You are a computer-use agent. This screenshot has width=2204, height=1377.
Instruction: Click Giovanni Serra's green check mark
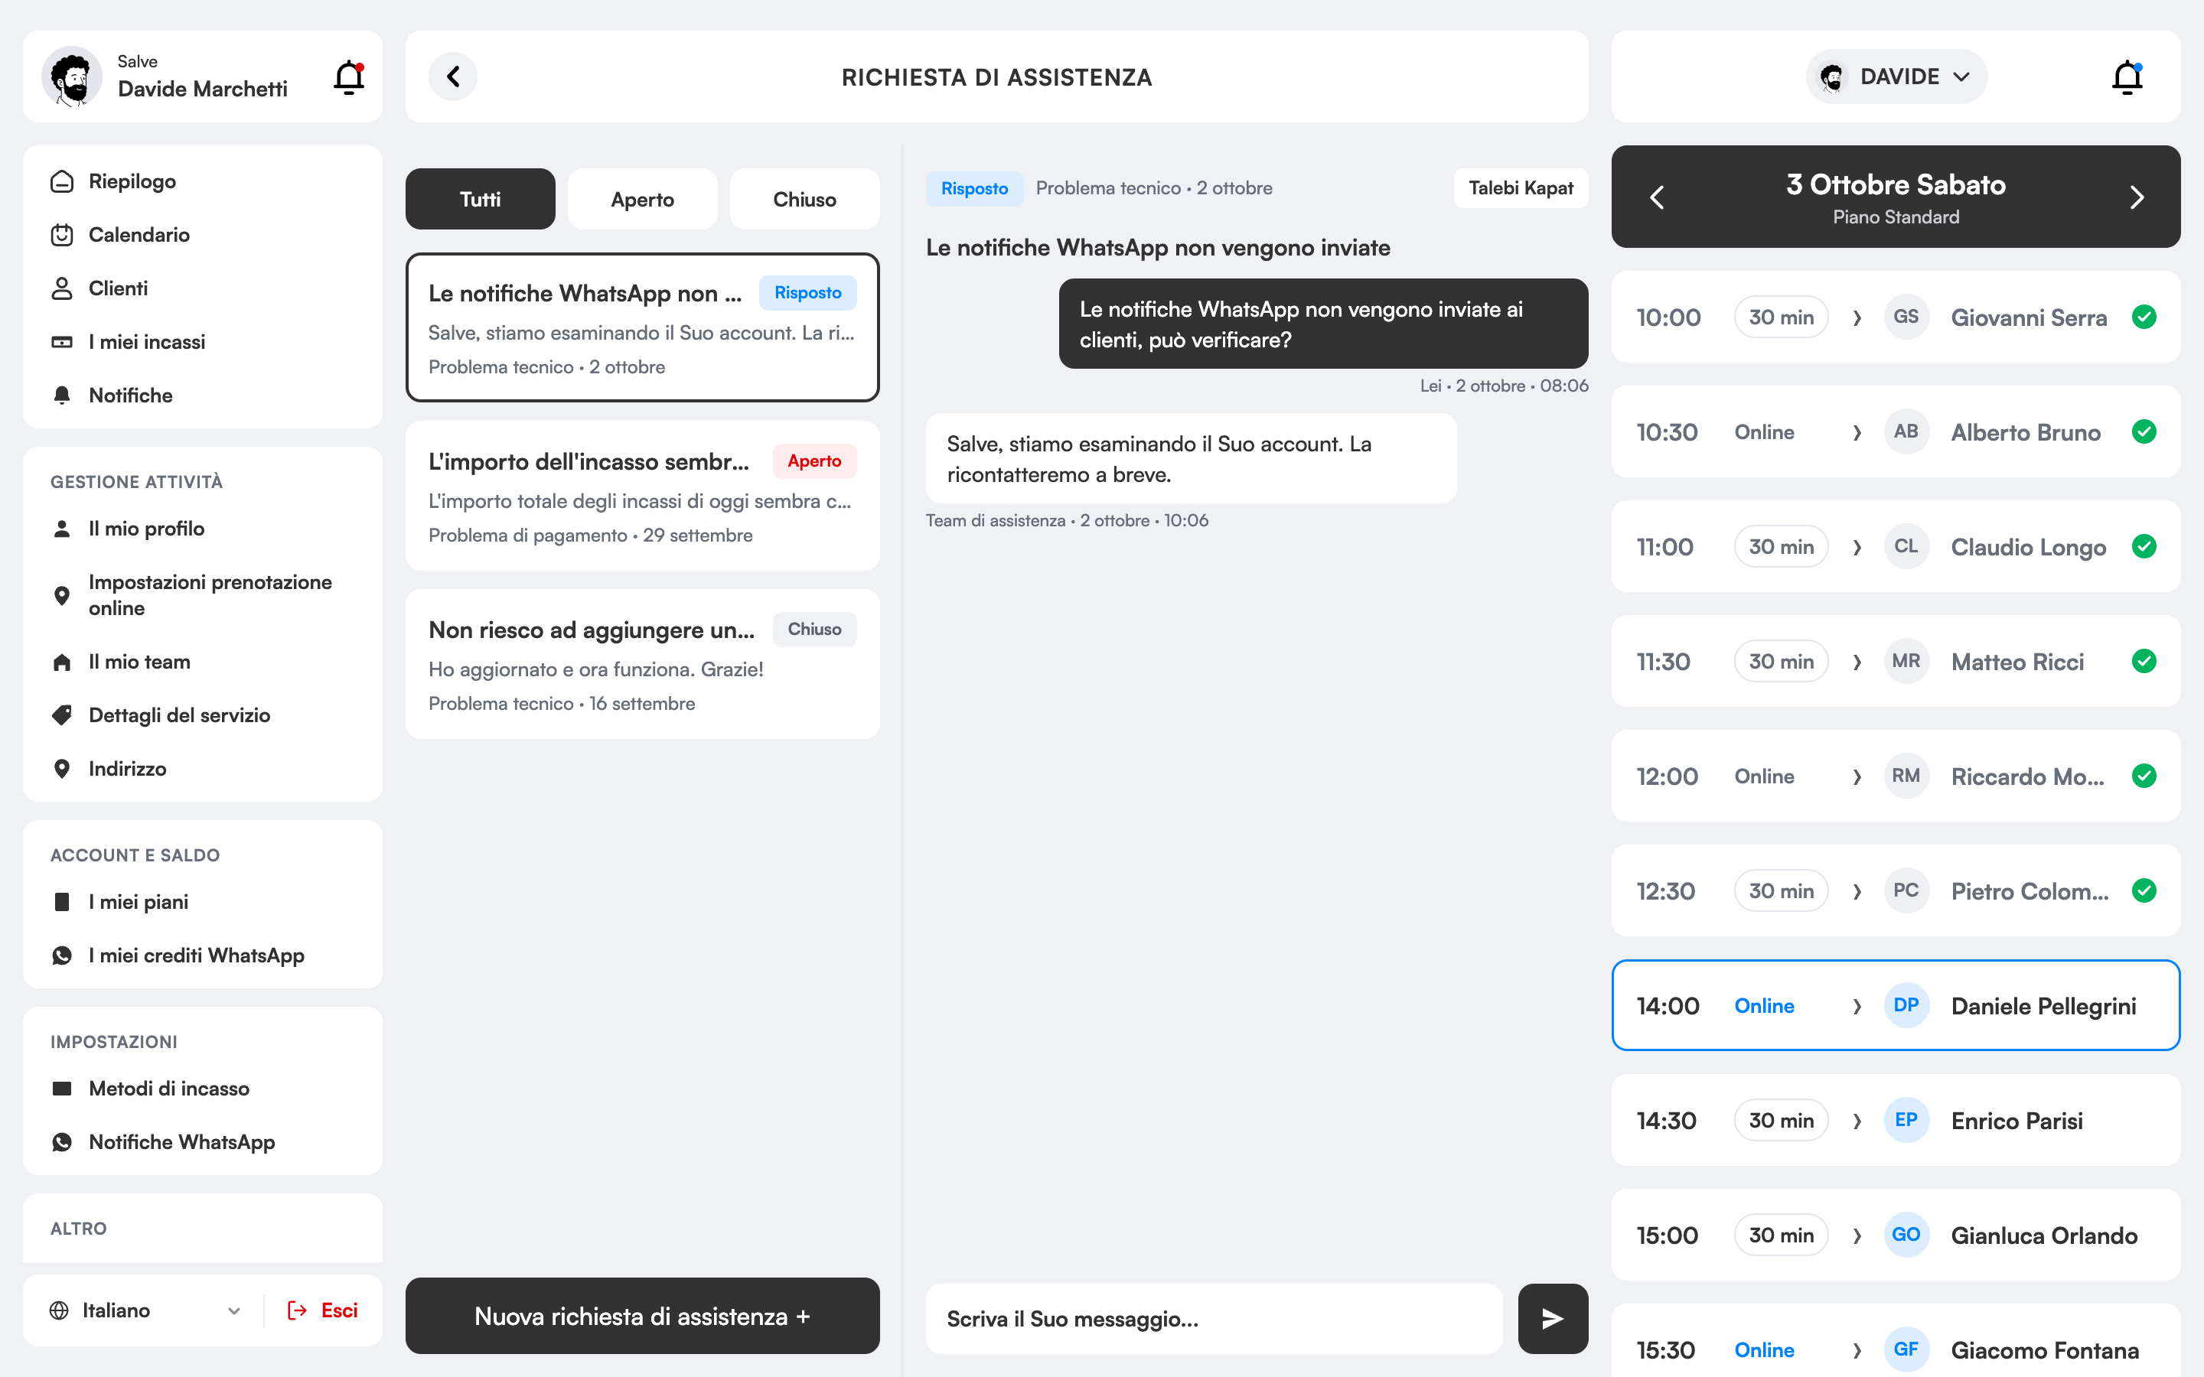2144,317
